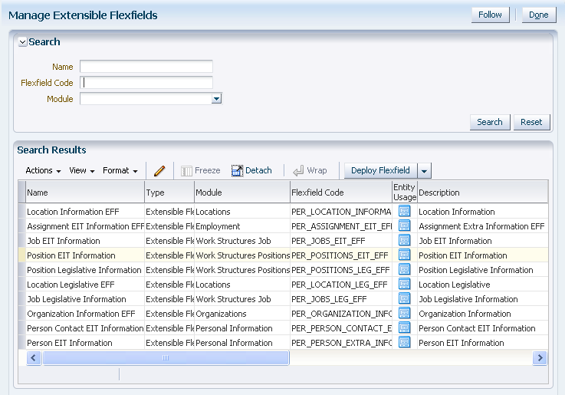Image resolution: width=565 pixels, height=395 pixels.
Task: Click the Flexfield Code column header
Action: tap(341, 193)
